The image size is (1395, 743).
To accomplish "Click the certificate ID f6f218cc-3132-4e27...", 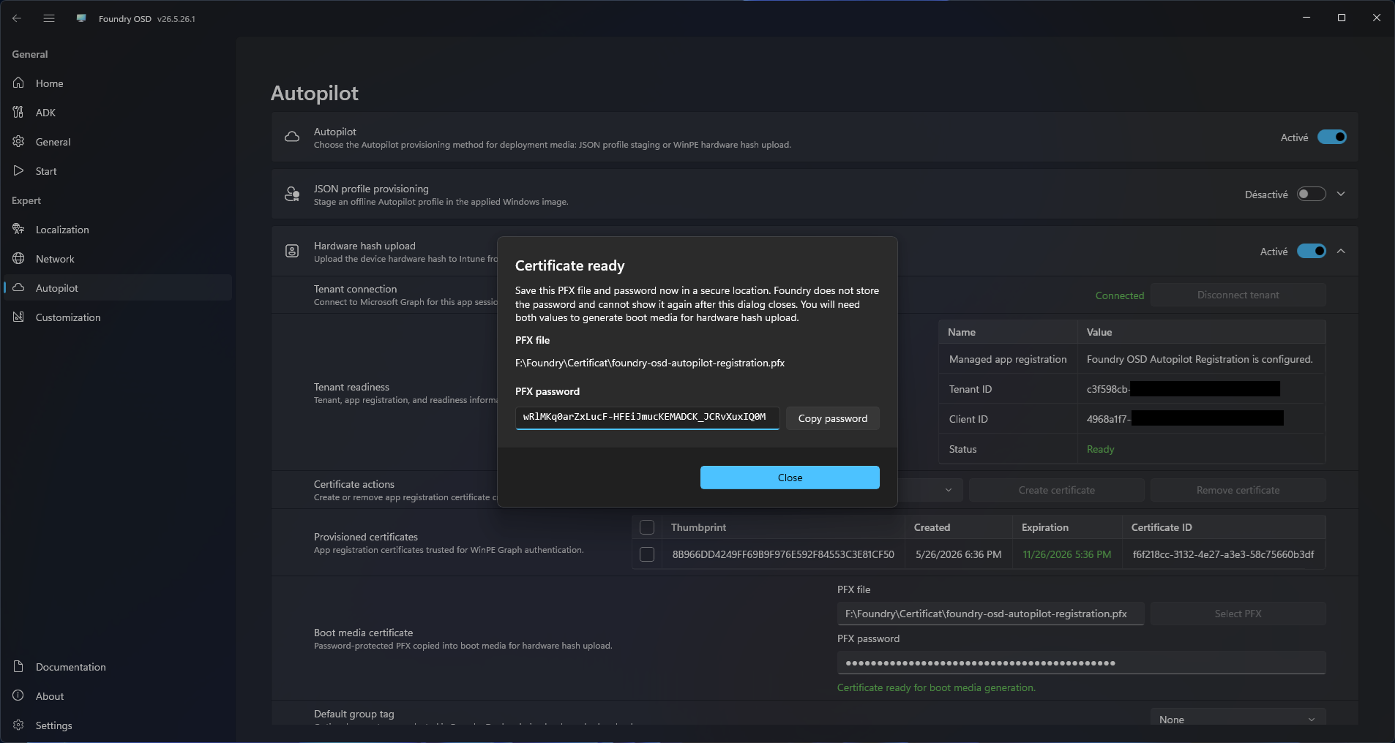I will 1223,554.
